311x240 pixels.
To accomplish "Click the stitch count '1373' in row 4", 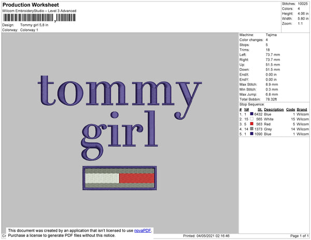I will tap(258, 129).
